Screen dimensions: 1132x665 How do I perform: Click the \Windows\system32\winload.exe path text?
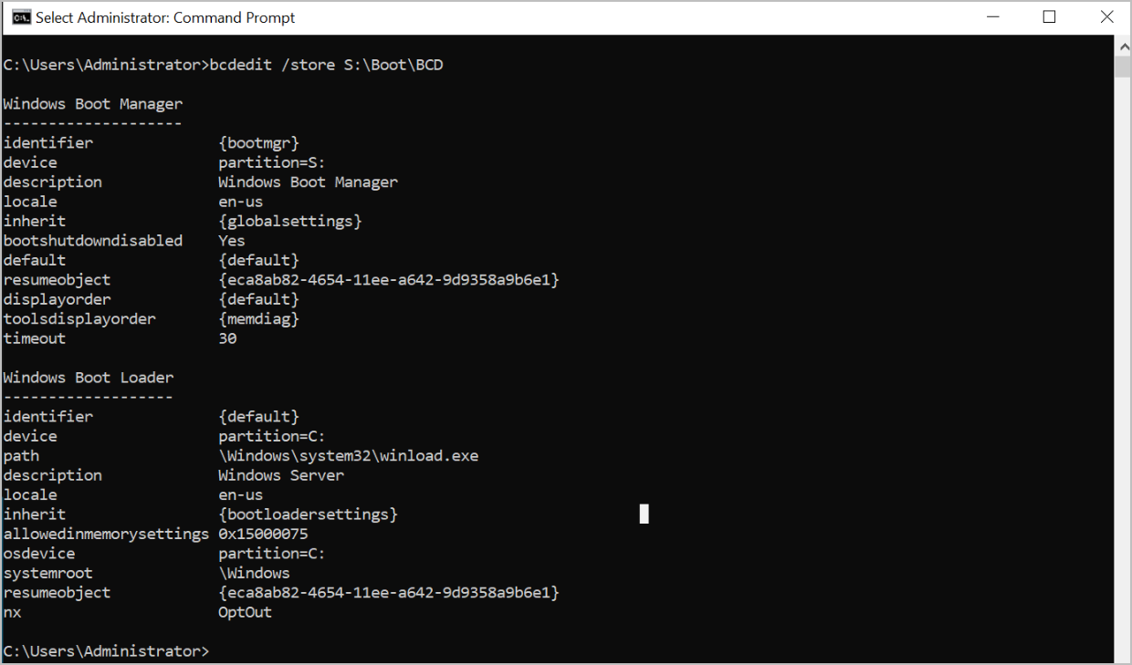347,455
